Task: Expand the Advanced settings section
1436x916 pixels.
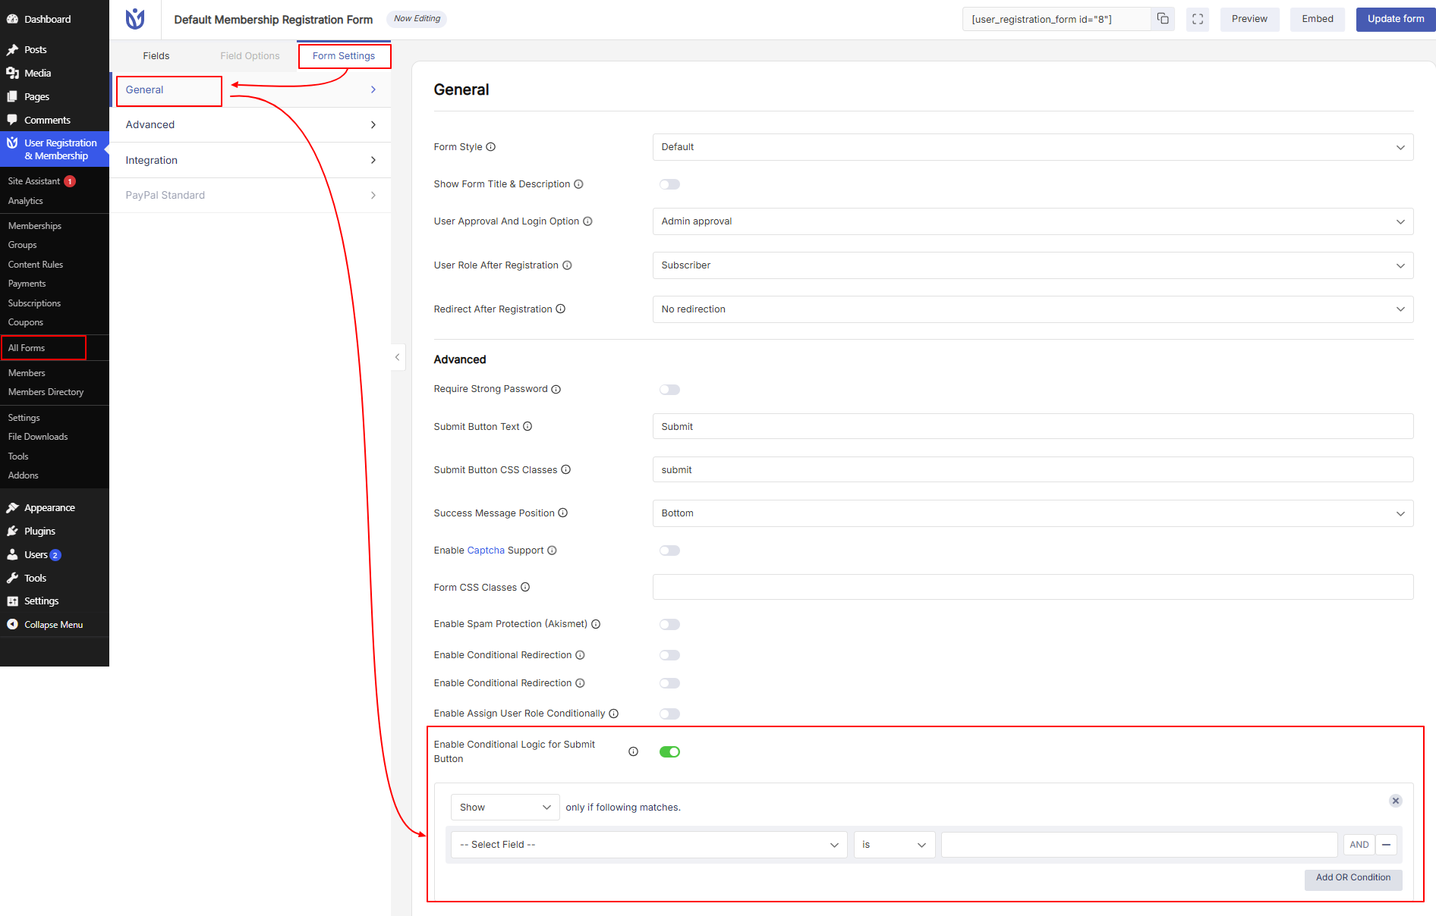Action: (250, 124)
